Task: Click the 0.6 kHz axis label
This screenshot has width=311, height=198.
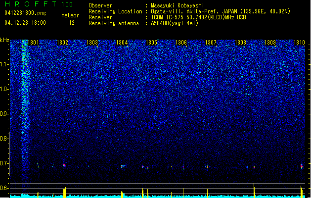Action: pyautogui.click(x=4, y=188)
